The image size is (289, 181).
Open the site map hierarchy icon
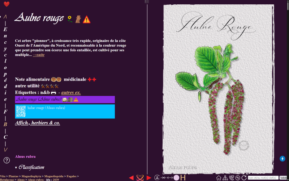[x=225, y=178]
